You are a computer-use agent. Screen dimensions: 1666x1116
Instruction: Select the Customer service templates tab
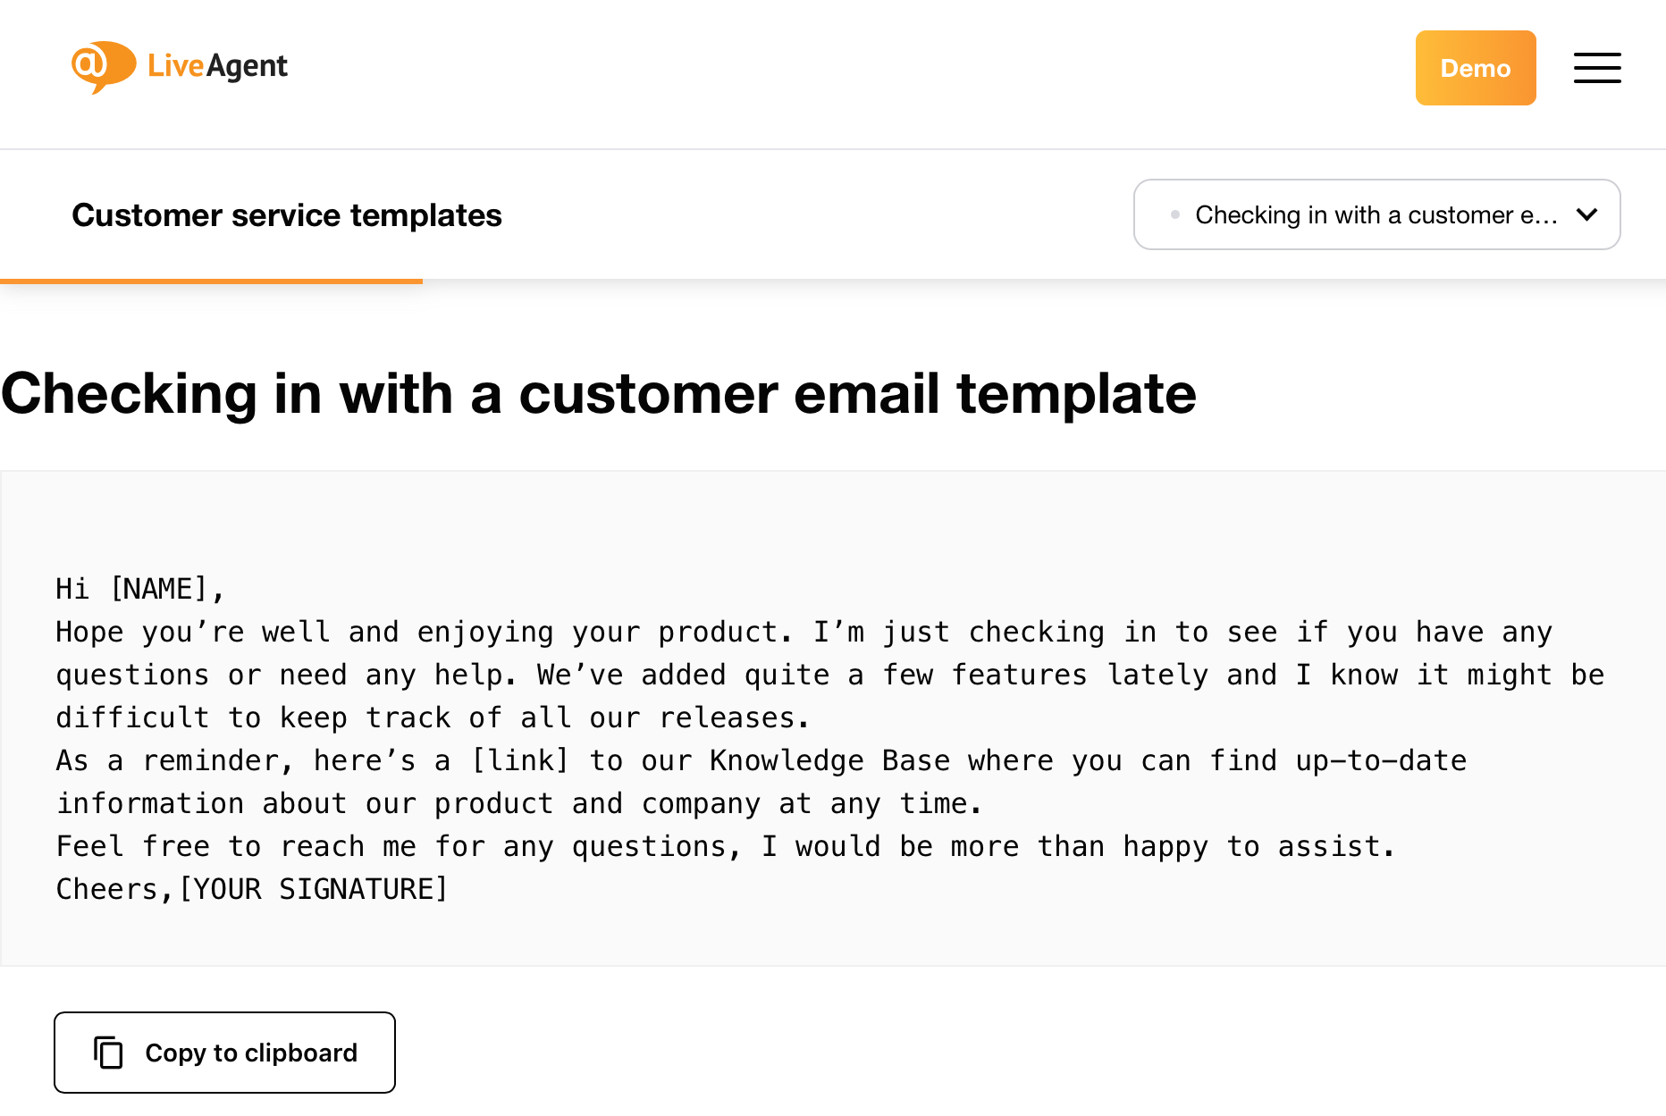287,215
